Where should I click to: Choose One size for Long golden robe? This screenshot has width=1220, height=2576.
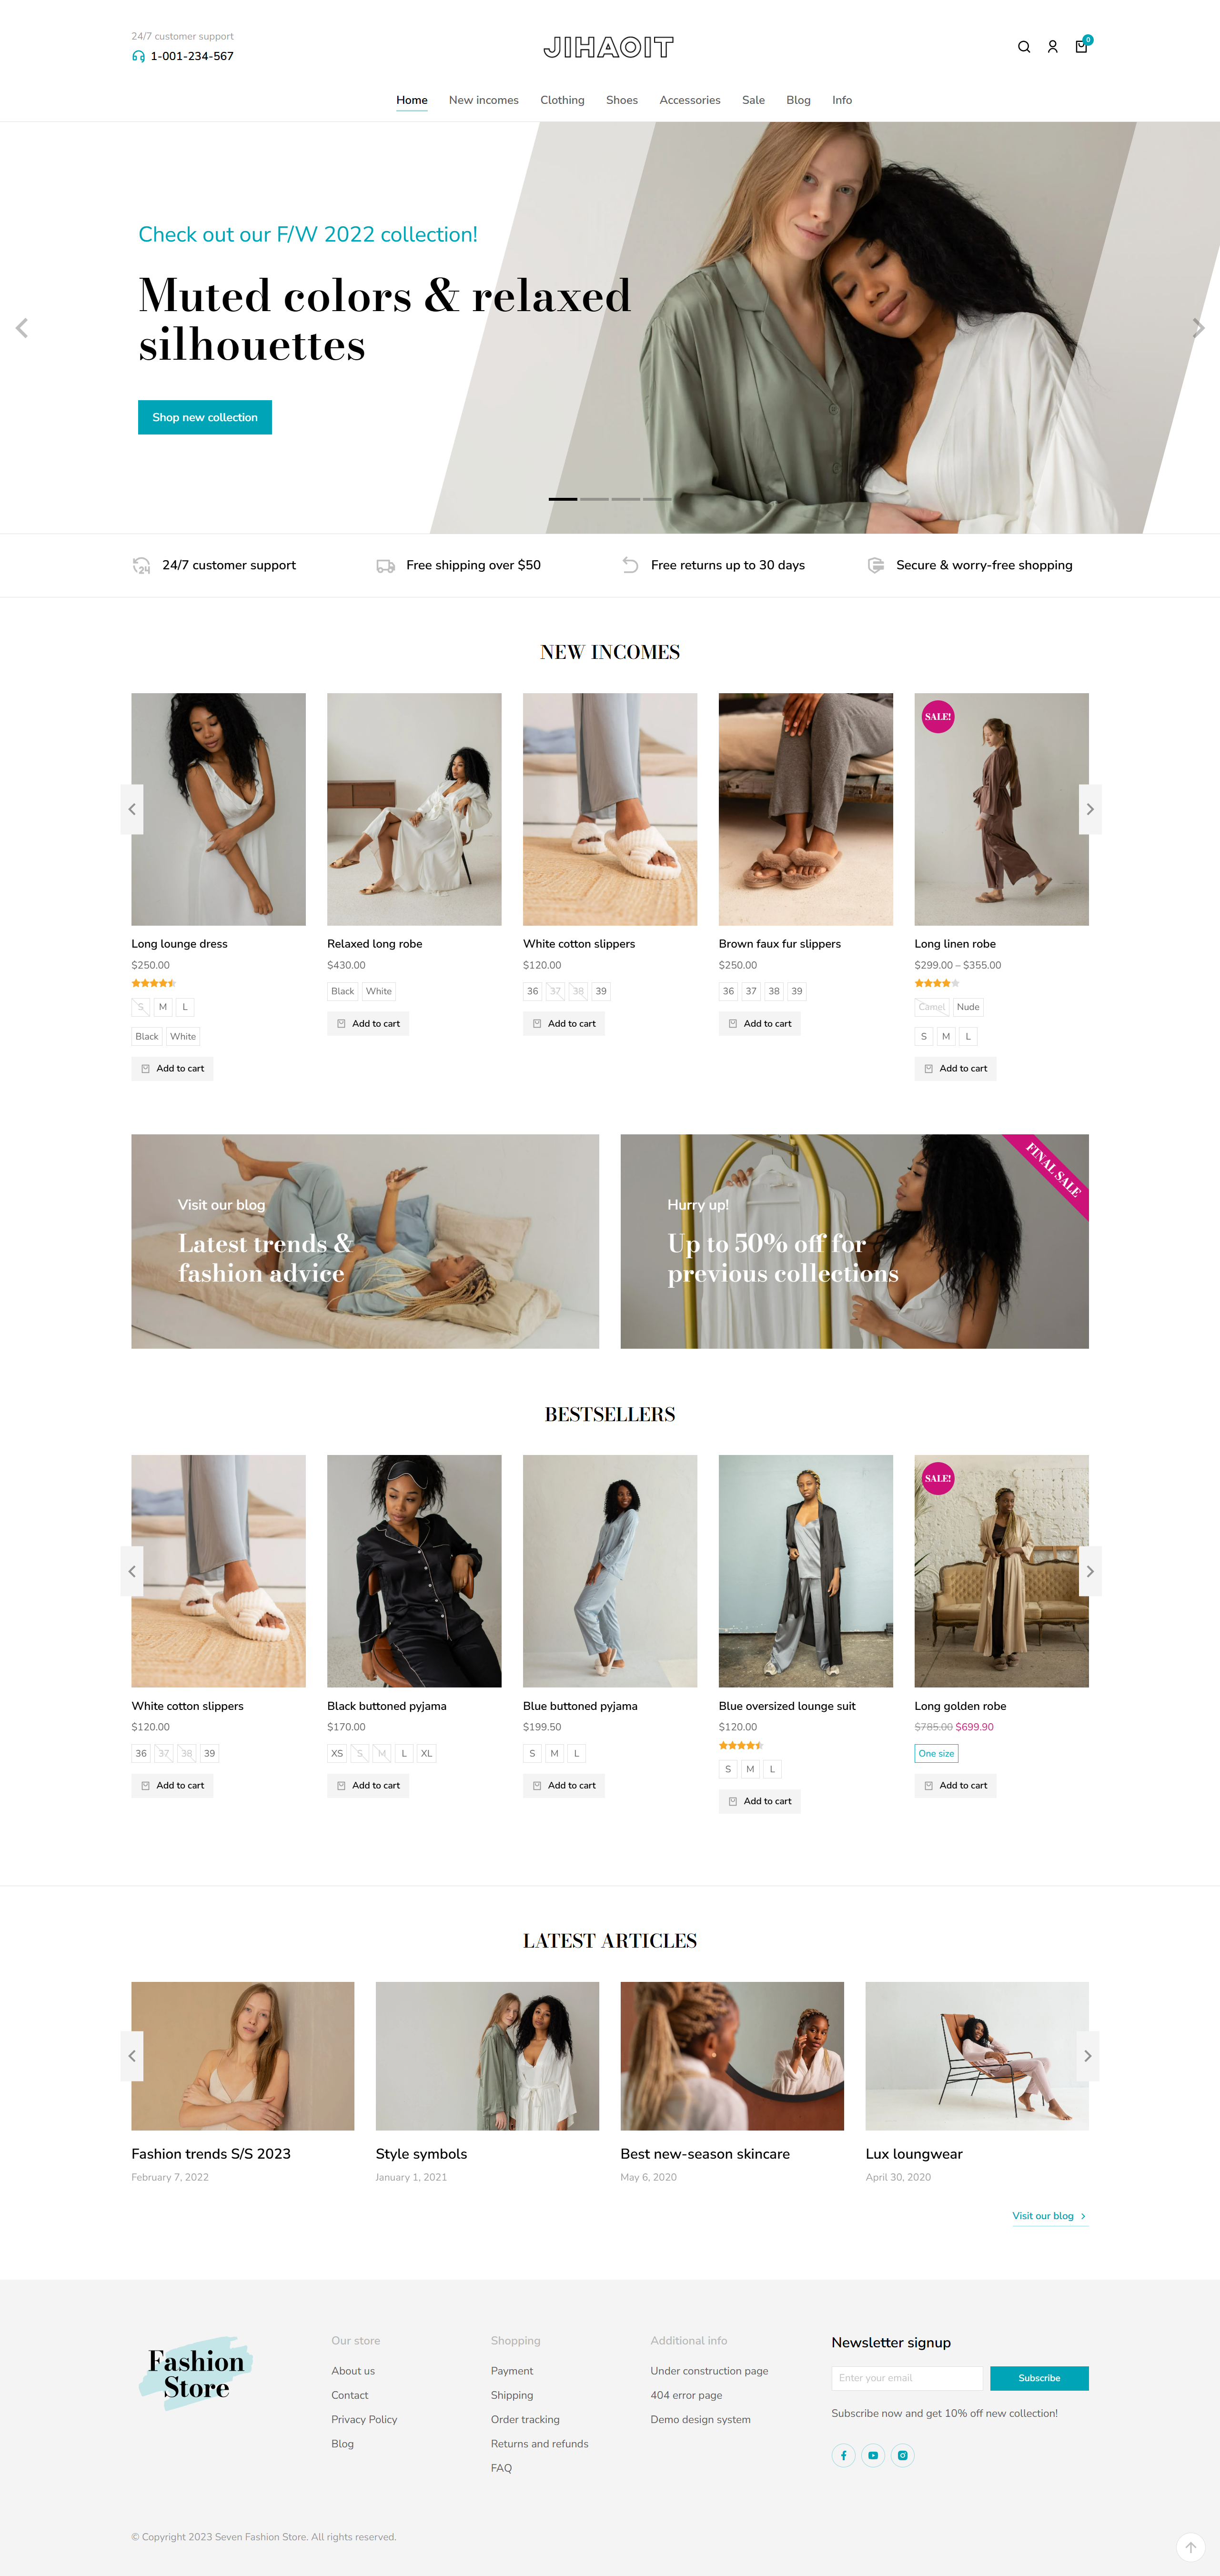(x=936, y=1753)
